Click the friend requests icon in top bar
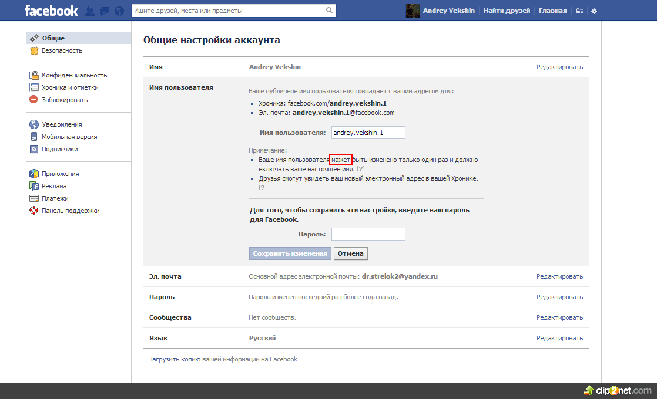 click(90, 11)
